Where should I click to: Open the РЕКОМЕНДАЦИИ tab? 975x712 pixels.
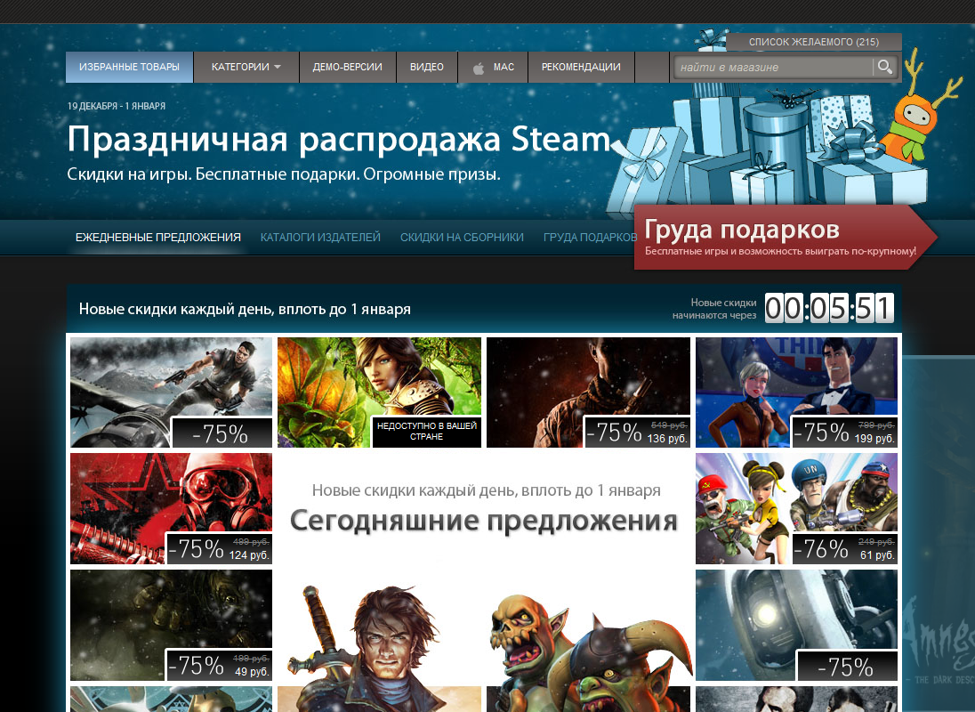581,67
